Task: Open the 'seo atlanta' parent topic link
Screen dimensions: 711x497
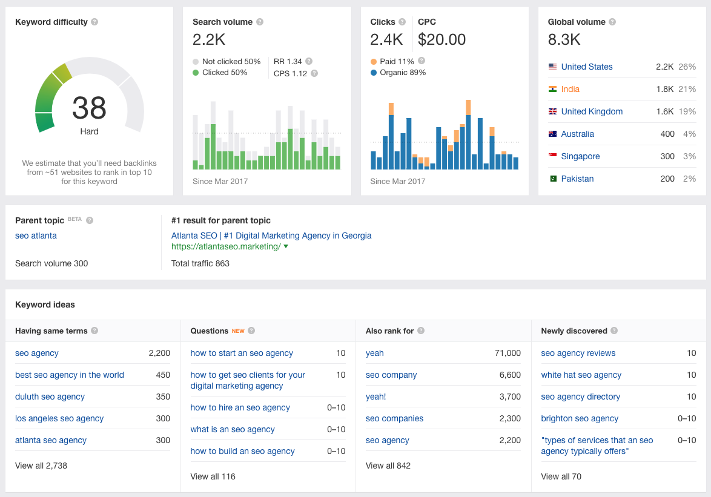Action: point(36,235)
